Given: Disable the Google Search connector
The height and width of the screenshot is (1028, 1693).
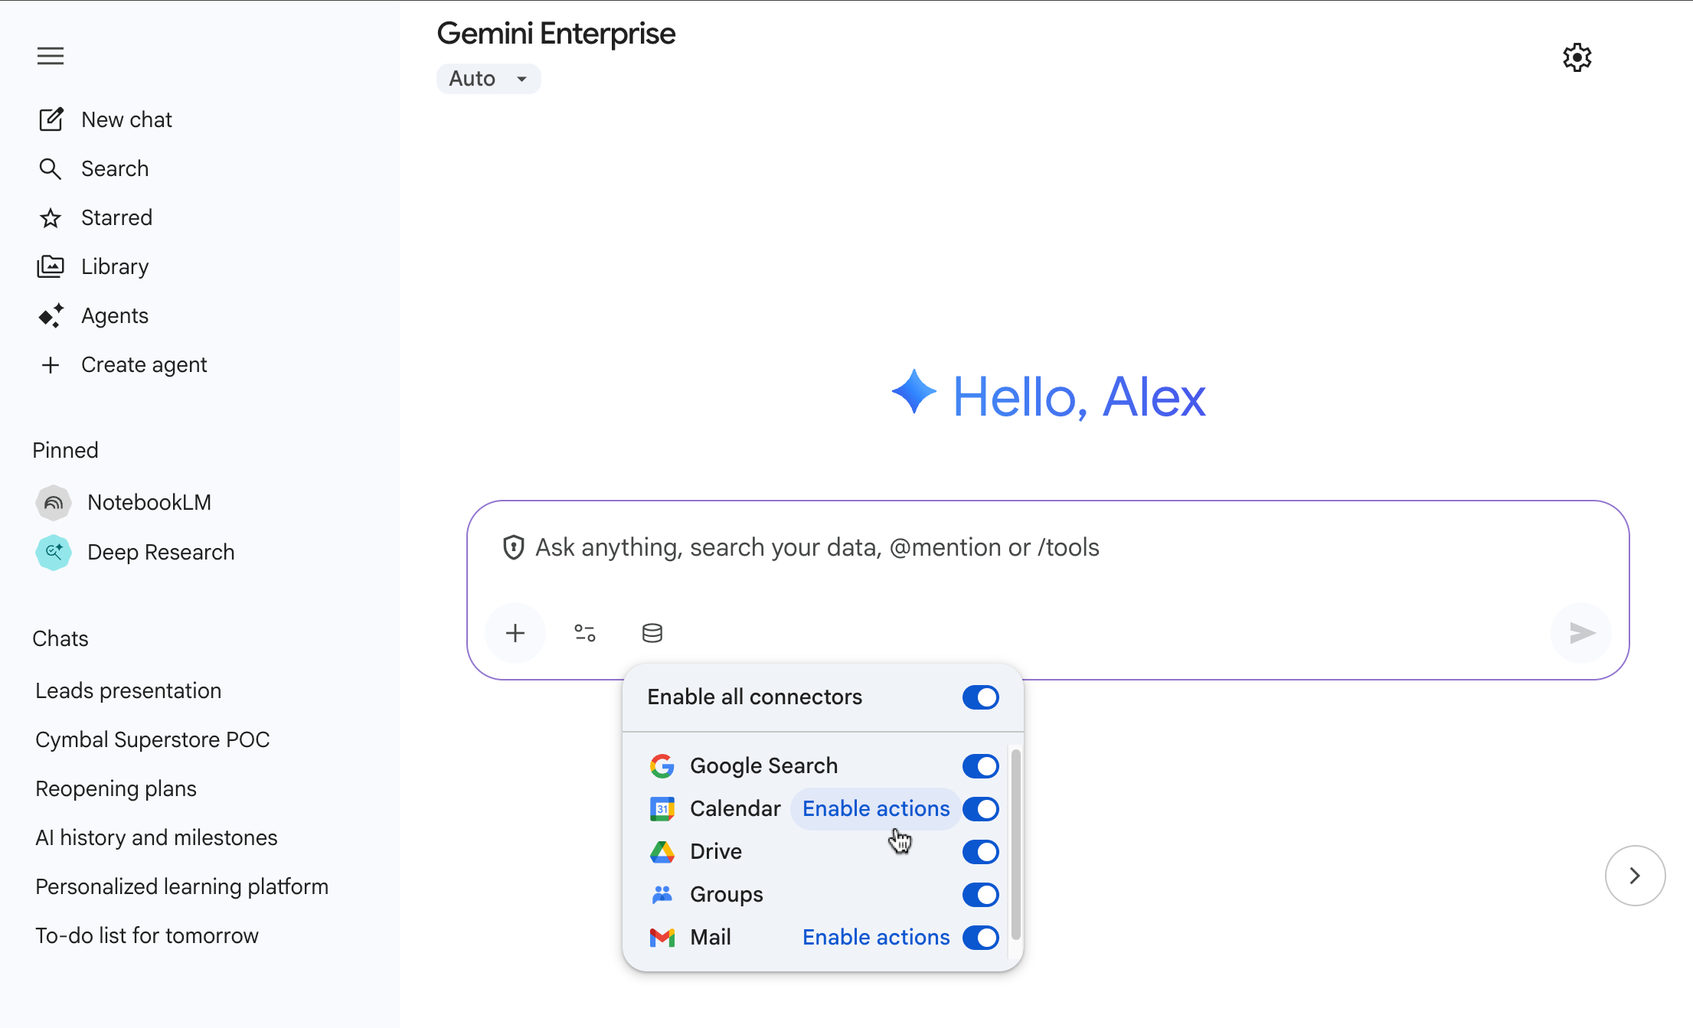Looking at the screenshot, I should pyautogui.click(x=980, y=766).
